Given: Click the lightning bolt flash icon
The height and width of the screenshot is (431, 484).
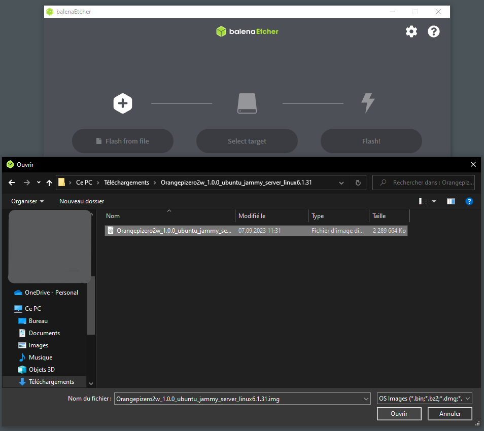Looking at the screenshot, I should click(x=368, y=103).
